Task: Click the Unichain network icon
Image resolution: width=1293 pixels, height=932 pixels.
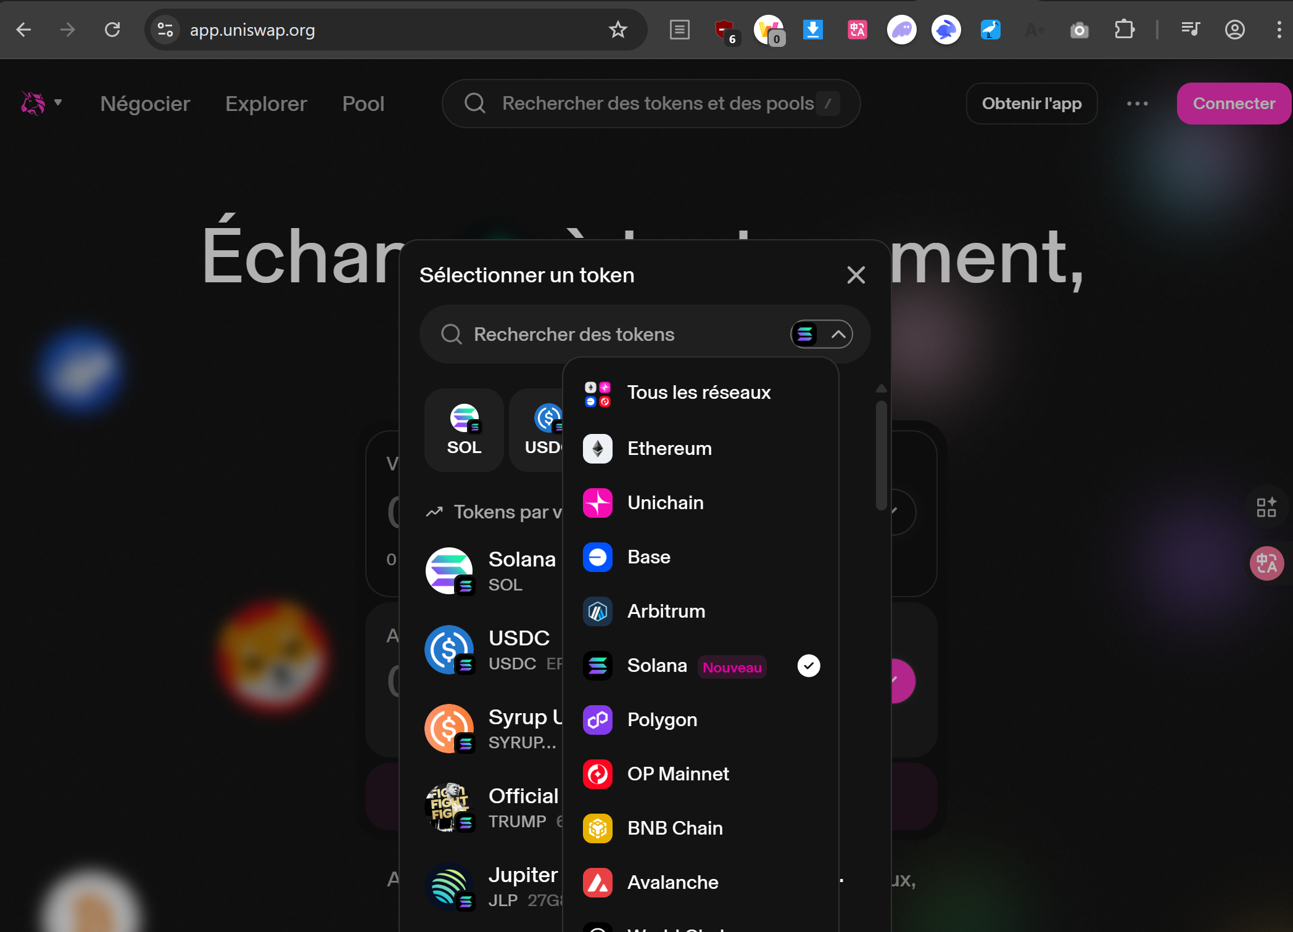Action: 597,503
